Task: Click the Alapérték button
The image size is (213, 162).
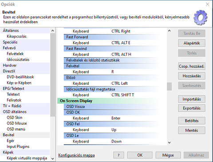Action: 192,43
